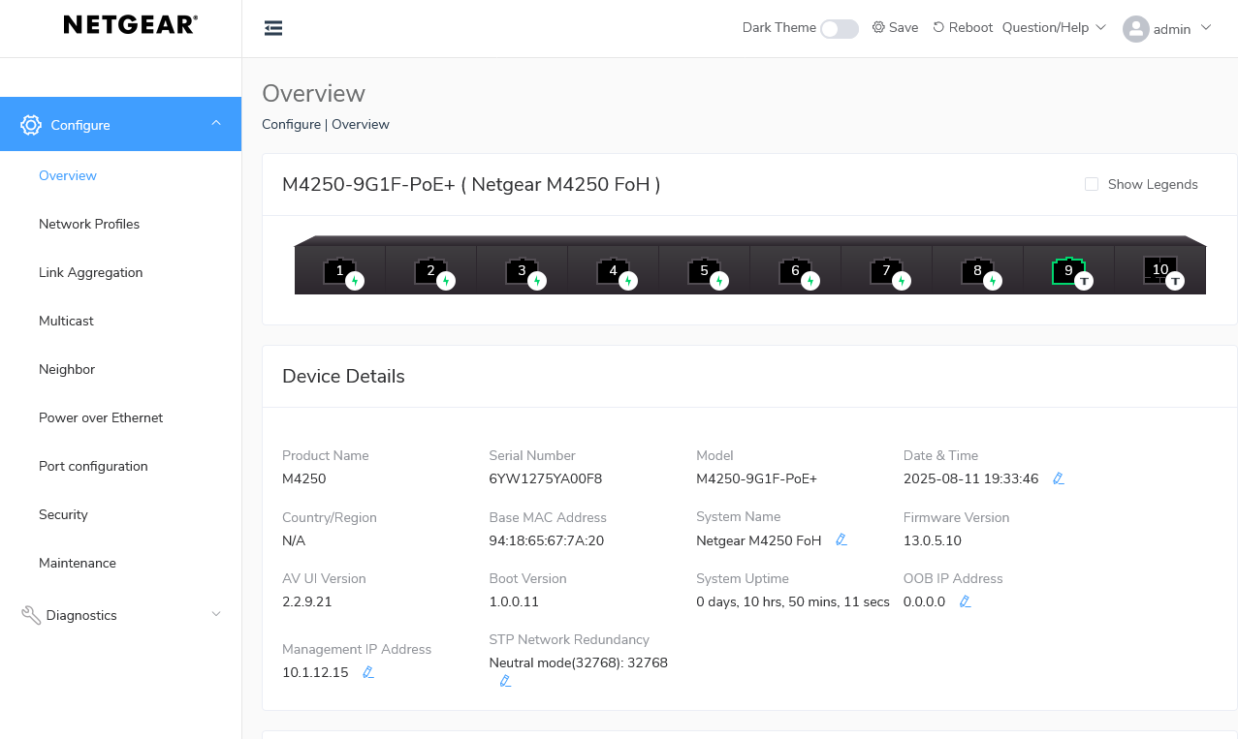Collapse the Configure section chevron
Screen dimensions: 1238x739
216,123
